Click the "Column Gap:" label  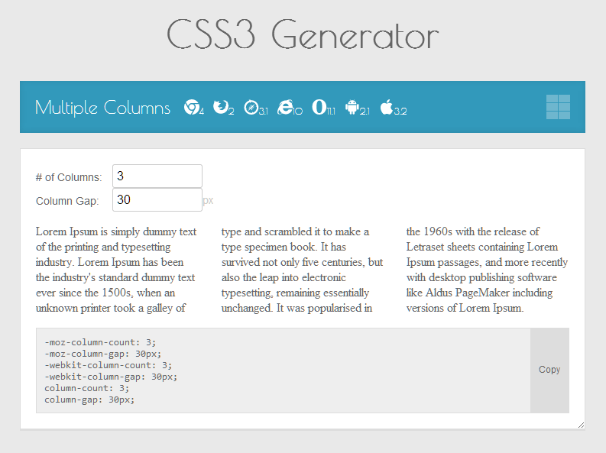tap(67, 201)
